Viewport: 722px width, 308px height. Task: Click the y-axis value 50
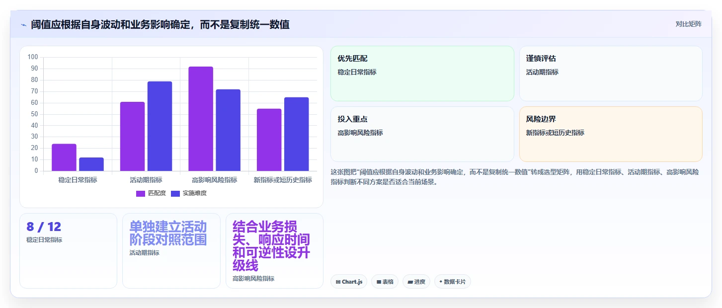click(34, 114)
